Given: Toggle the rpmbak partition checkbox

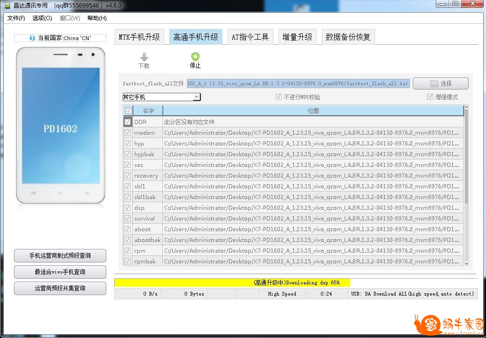Looking at the screenshot, I should point(127,262).
